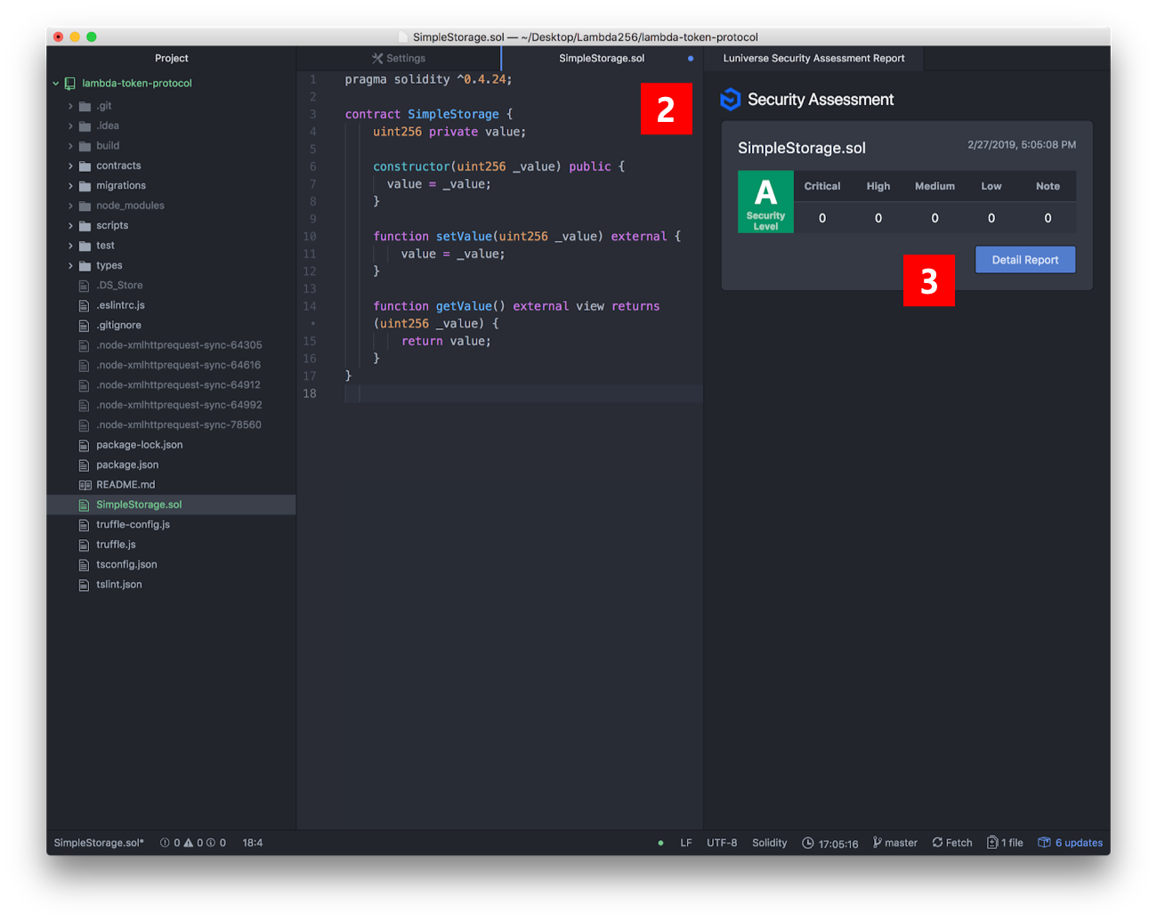
Task: Click the 1 file changed icon
Action: click(x=992, y=843)
